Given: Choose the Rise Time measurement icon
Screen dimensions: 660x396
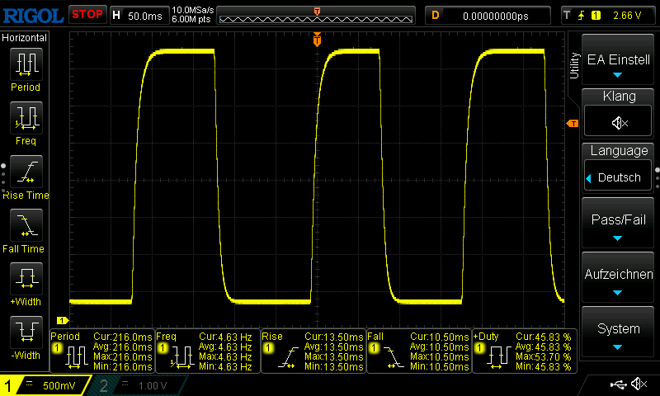Looking at the screenshot, I should (x=26, y=175).
